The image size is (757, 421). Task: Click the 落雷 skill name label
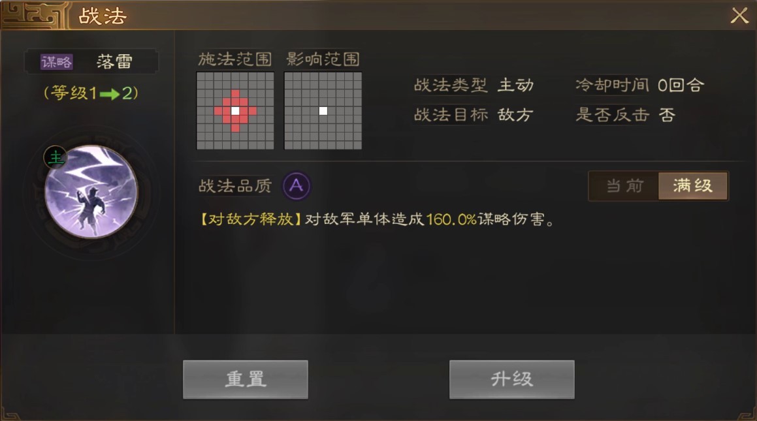point(114,62)
